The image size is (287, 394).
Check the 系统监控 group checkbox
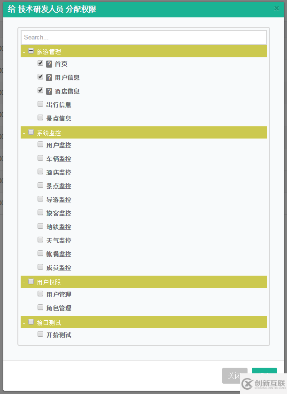31,132
